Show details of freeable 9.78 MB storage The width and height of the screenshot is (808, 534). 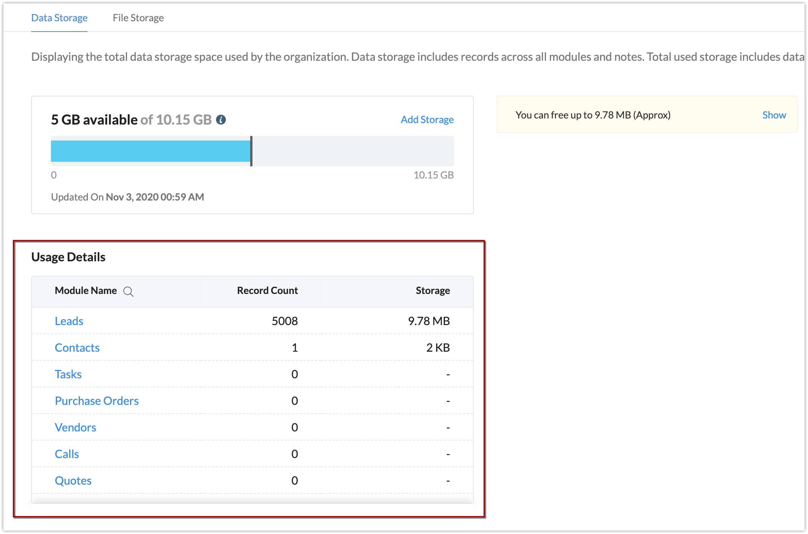click(774, 115)
